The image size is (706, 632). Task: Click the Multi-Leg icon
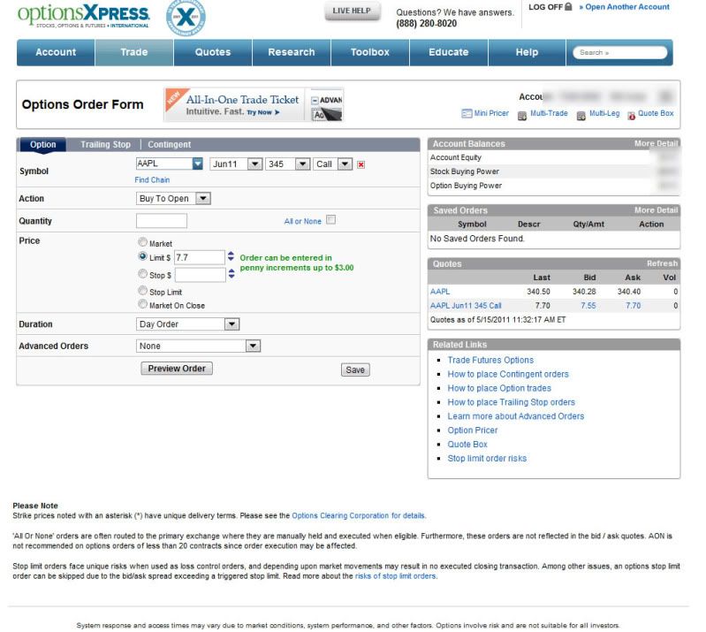[x=581, y=115]
